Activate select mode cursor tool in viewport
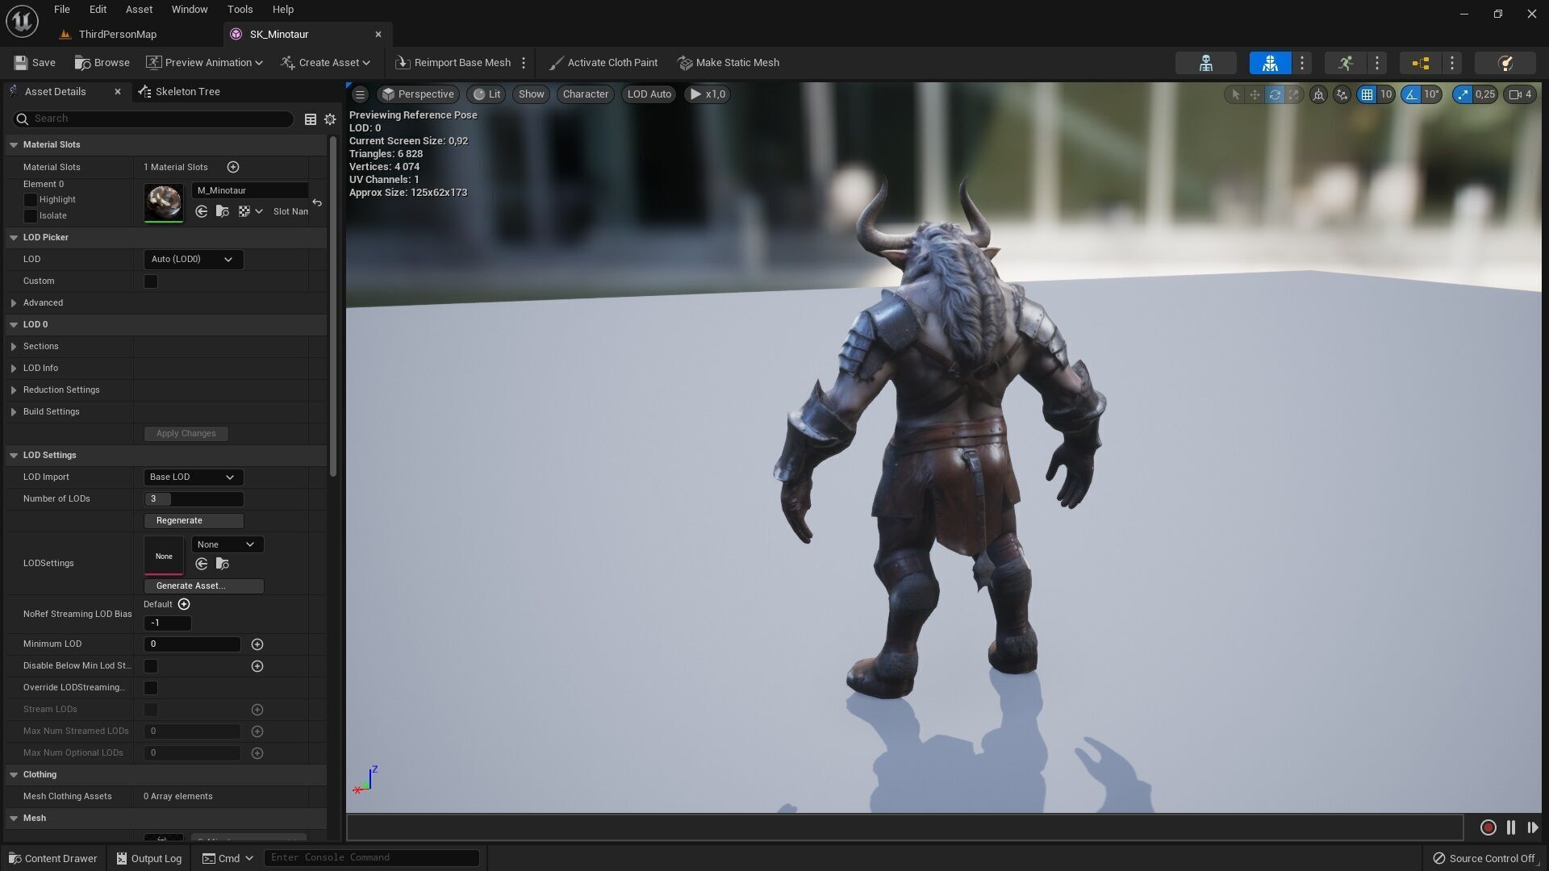1549x871 pixels. [1235, 94]
